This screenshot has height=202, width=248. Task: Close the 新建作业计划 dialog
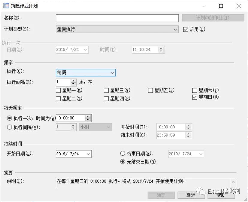point(239,6)
